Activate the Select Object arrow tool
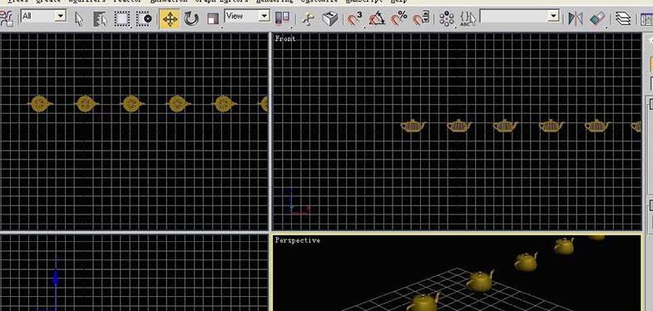653x311 pixels. click(x=78, y=19)
